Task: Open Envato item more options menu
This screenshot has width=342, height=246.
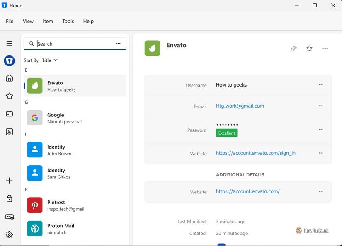Action: pos(325,48)
